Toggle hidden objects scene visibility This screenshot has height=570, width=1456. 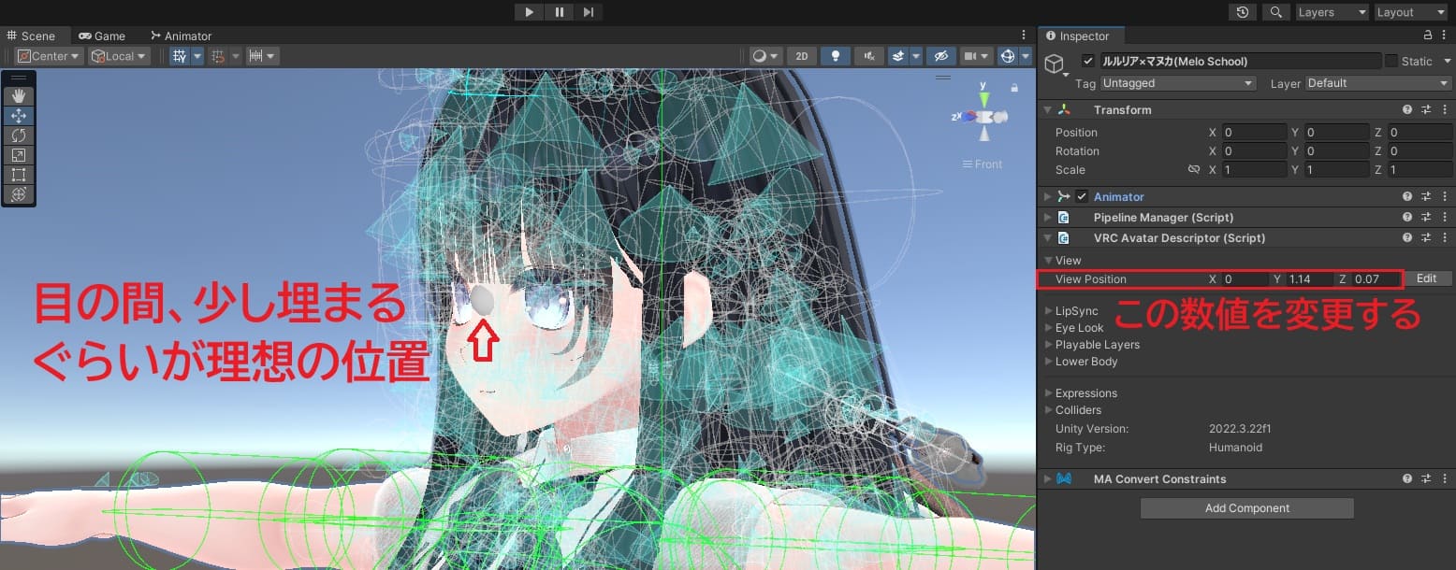[940, 56]
